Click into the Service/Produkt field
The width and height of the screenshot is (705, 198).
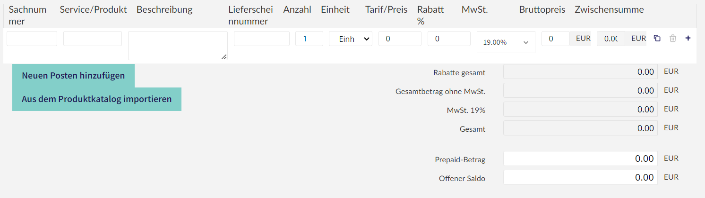[93, 39]
